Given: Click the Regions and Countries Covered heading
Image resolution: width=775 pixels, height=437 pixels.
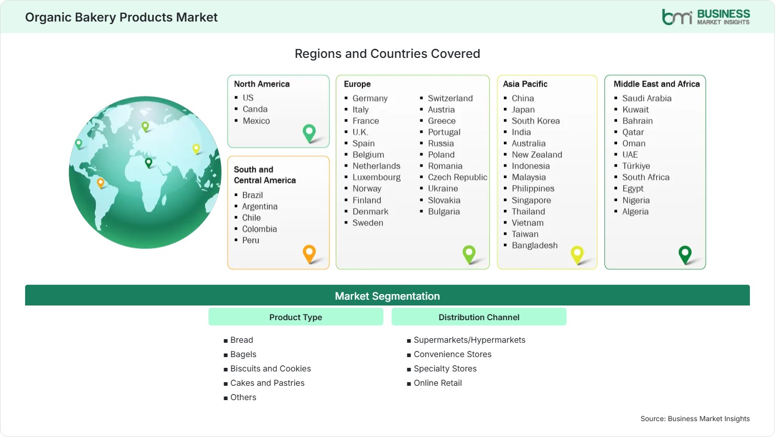Looking at the screenshot, I should (x=387, y=54).
